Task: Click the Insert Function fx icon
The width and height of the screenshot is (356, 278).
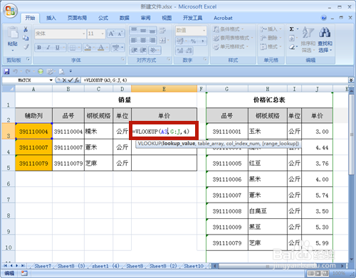Action: pos(77,80)
